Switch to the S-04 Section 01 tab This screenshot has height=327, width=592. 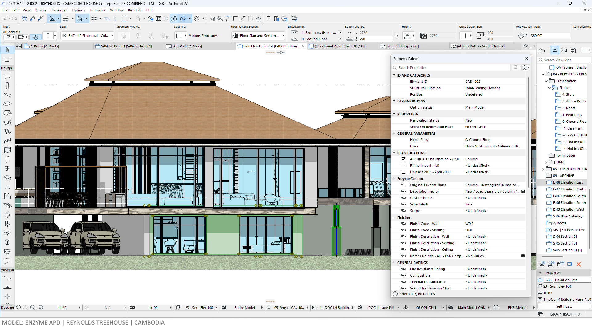point(126,46)
